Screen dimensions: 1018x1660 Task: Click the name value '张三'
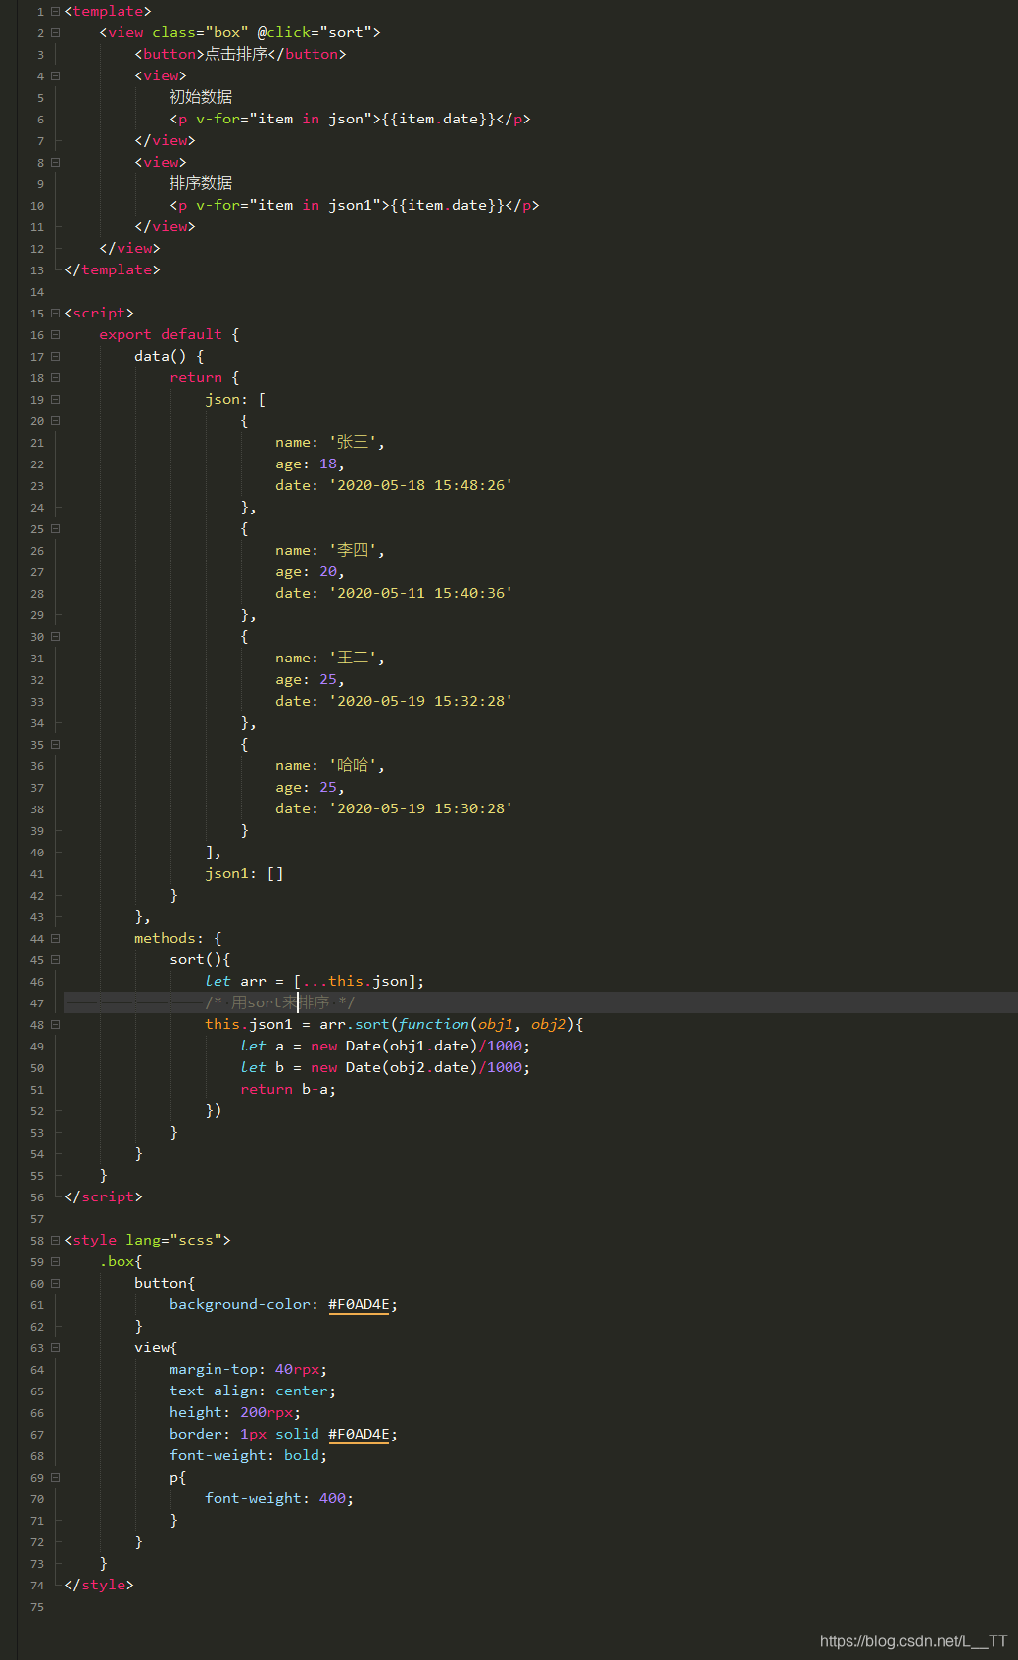[x=353, y=442]
